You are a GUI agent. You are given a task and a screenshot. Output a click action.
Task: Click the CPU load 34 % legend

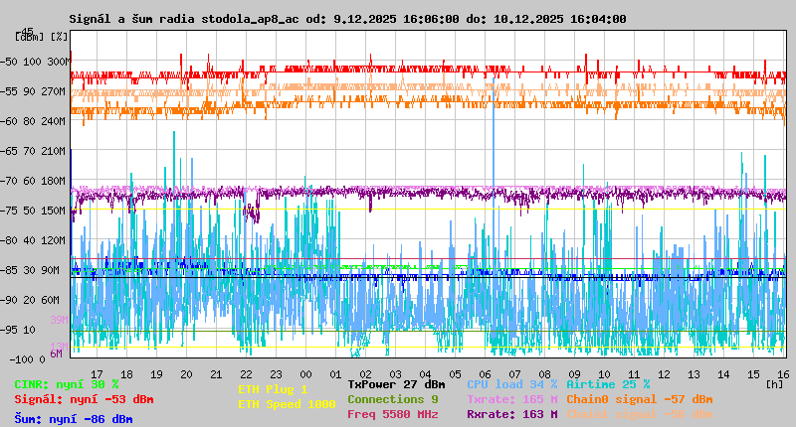[512, 383]
